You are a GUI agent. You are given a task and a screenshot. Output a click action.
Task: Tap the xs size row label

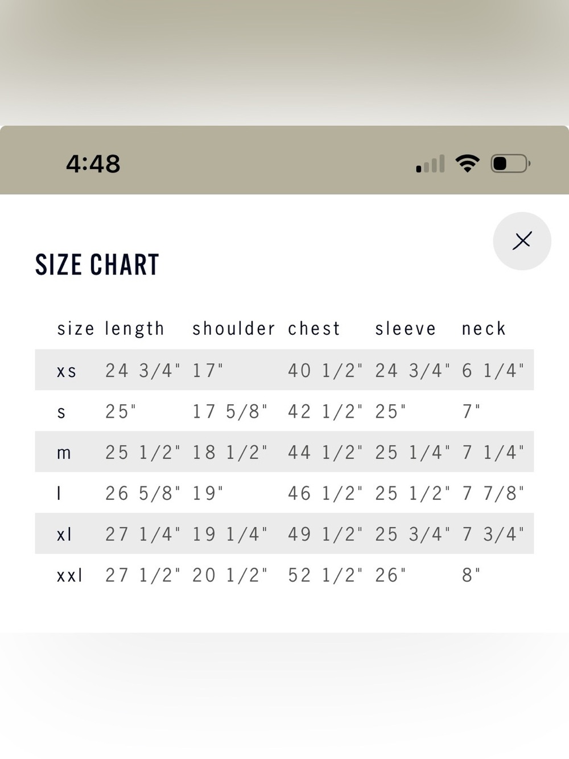click(x=67, y=371)
